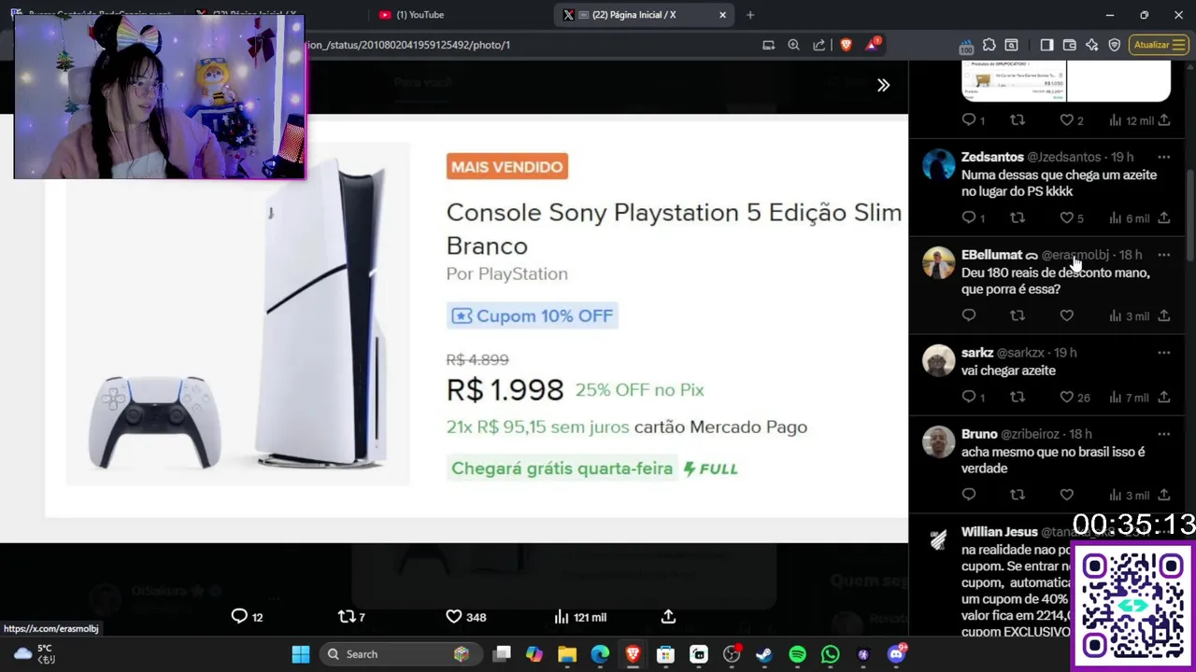Open more options on EBellumat's reply
This screenshot has height=672, width=1196.
pyautogui.click(x=1163, y=255)
